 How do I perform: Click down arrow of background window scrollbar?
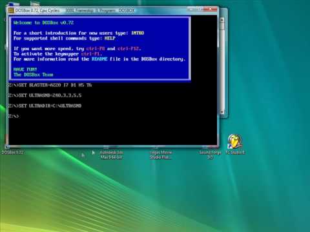pos(222,111)
